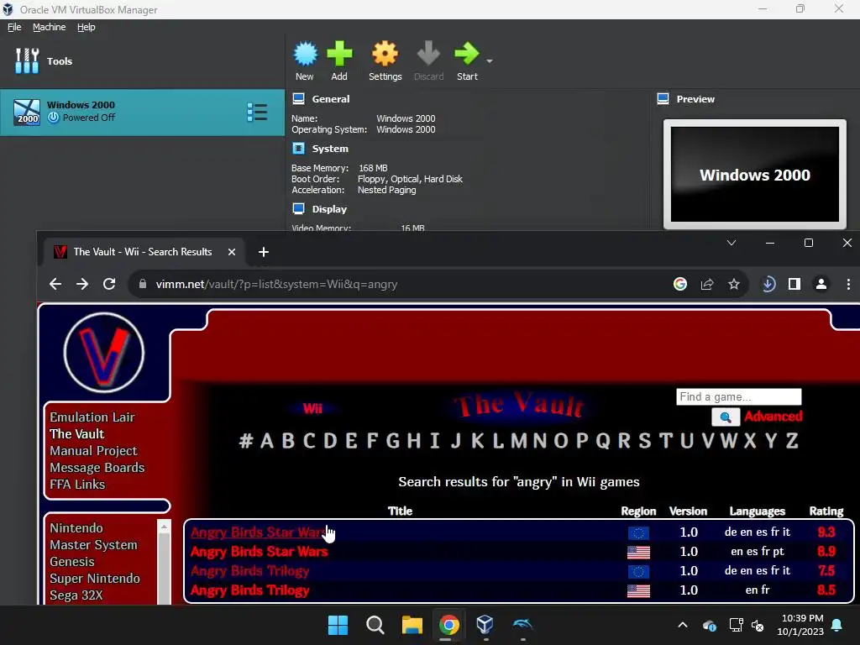The image size is (860, 645).
Task: Select Sega 32X in systems list
Action: tap(76, 595)
